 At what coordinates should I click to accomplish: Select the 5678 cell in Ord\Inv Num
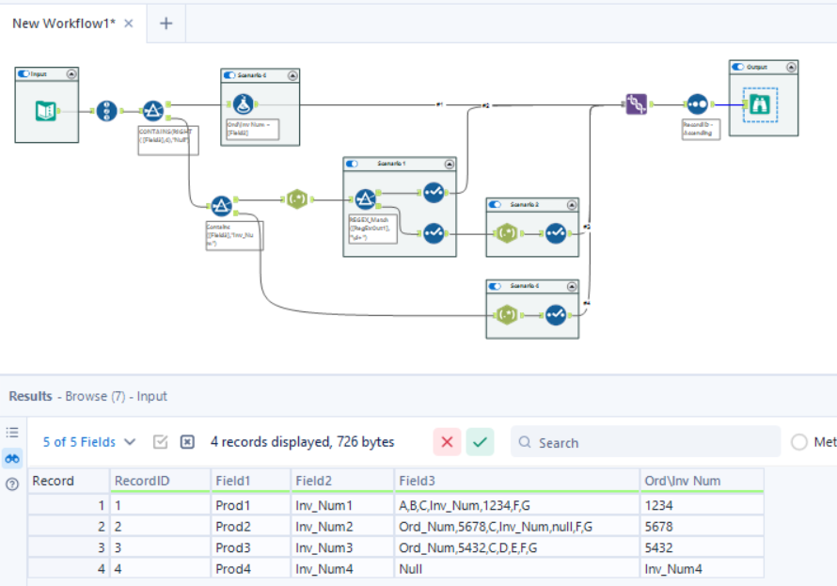click(702, 526)
